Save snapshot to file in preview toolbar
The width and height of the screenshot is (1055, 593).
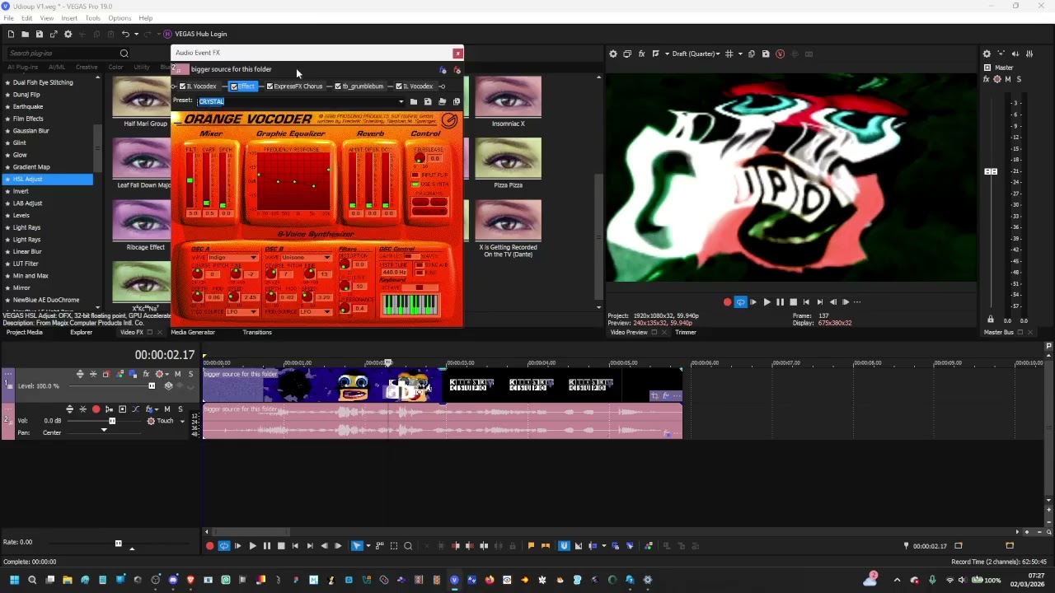click(x=766, y=54)
